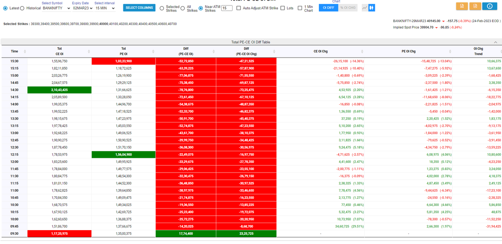The image size is (502, 244).
Task: Sort by the Time column icon
Action: (x=25, y=51)
